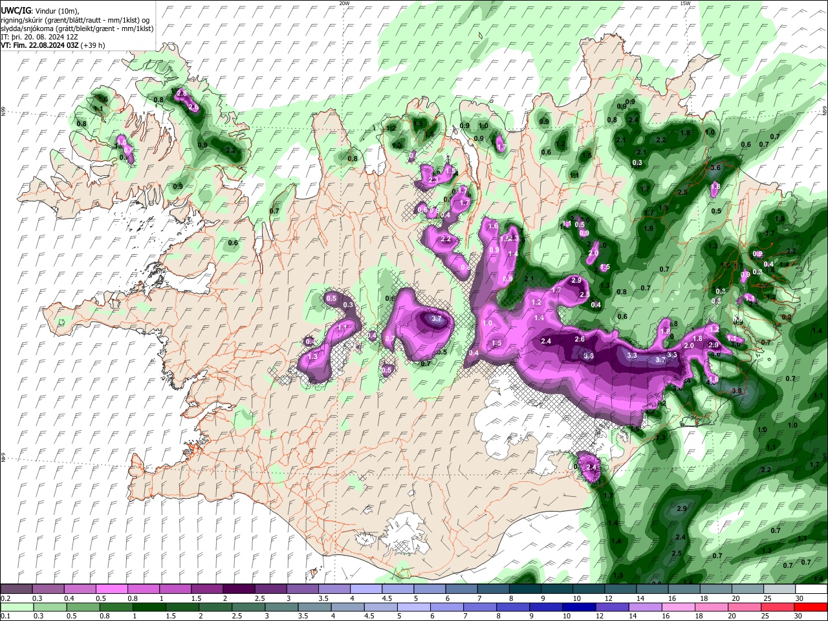Viewport: 828px width, 621px height.
Task: Click palest green rain swatch starting at 0.1
Action: [17, 607]
